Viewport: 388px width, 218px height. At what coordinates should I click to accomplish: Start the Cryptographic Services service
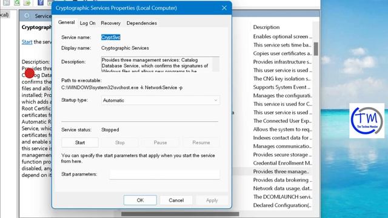coord(80,143)
